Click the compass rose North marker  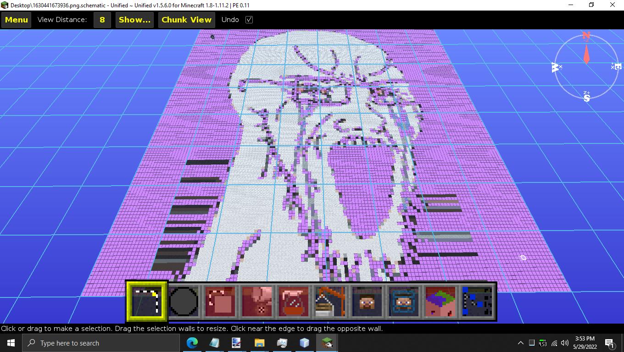(586, 36)
